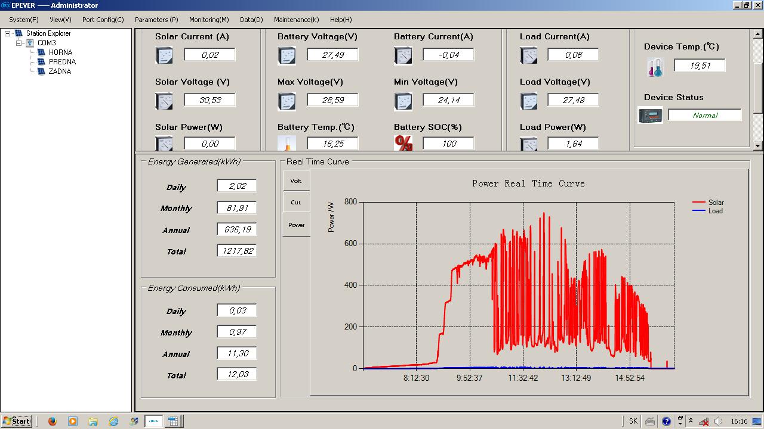Open the Port Config (C) menu
The width and height of the screenshot is (764, 429).
(x=103, y=20)
